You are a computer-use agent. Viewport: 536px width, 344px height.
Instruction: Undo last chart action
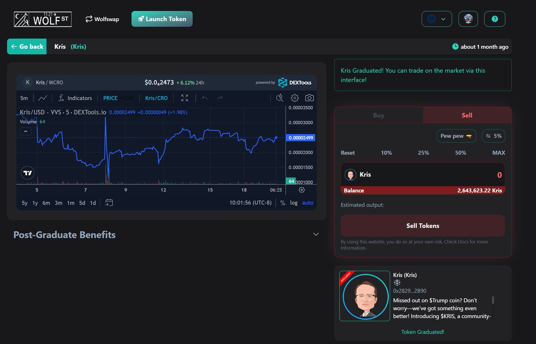[x=205, y=98]
